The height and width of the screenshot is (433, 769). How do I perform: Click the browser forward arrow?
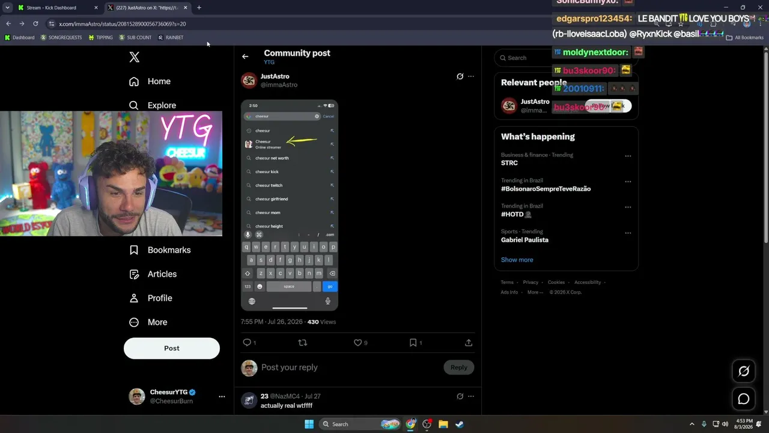pyautogui.click(x=22, y=23)
